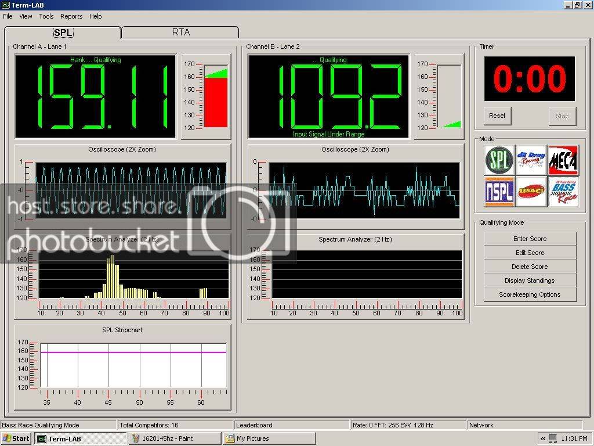Image resolution: width=594 pixels, height=446 pixels.
Task: Click 'Hank ... Qualifying' label
Action: coord(96,60)
